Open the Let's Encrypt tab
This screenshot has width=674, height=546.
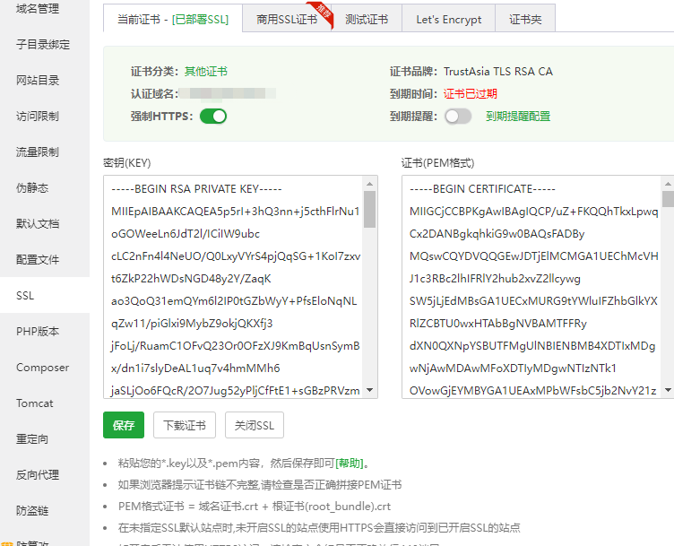(x=449, y=20)
